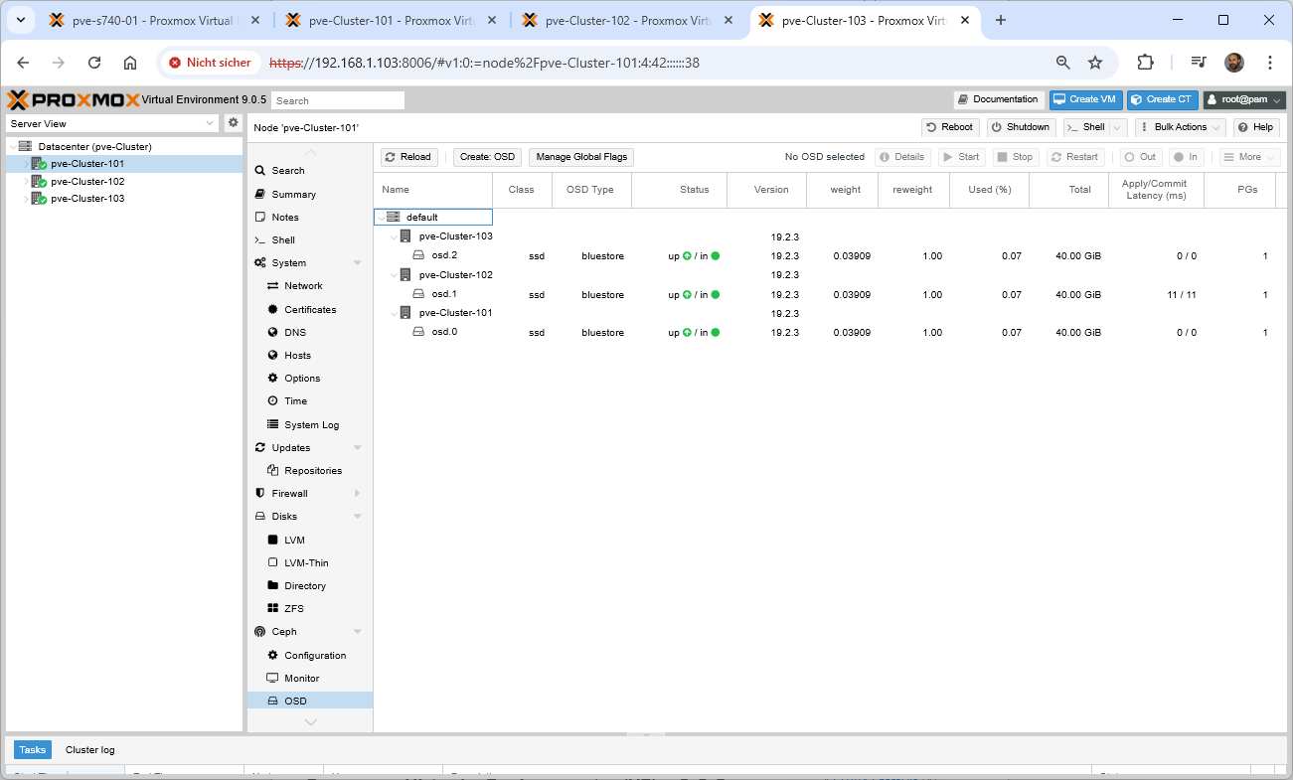This screenshot has height=780, width=1293.
Task: Open the root@pam user menu
Action: [1243, 99]
